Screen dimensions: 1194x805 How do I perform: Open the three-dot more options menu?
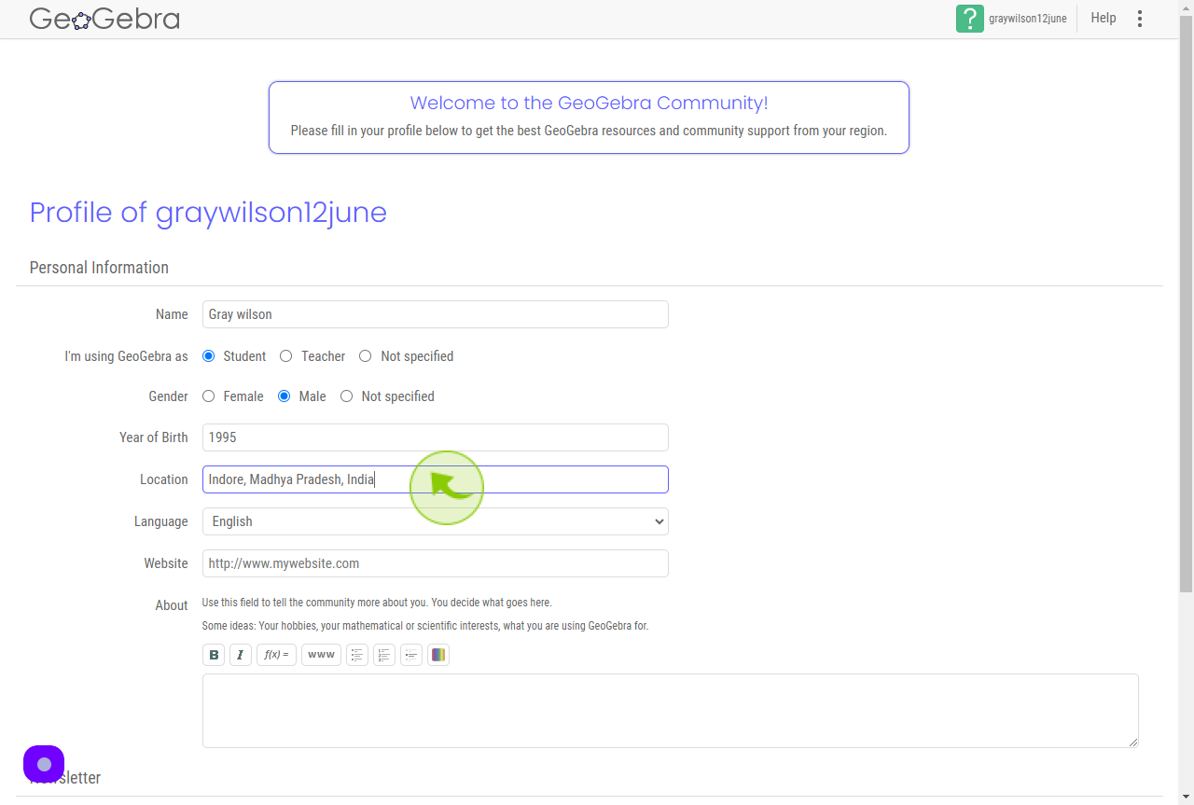[1140, 19]
